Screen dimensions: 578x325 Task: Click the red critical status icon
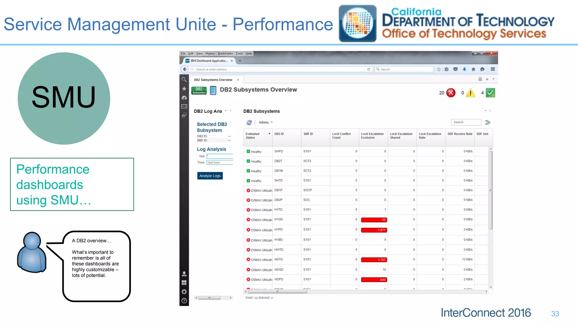(451, 93)
